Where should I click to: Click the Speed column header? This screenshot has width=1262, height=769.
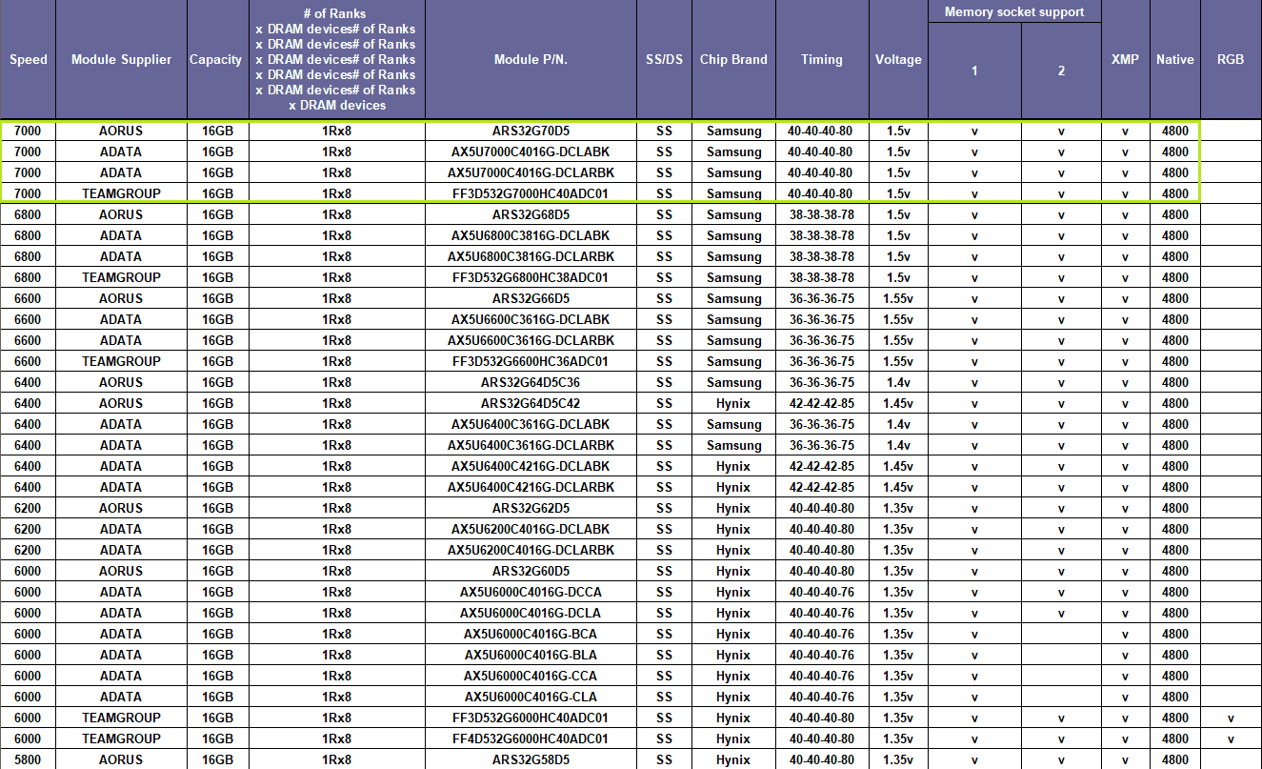[29, 59]
